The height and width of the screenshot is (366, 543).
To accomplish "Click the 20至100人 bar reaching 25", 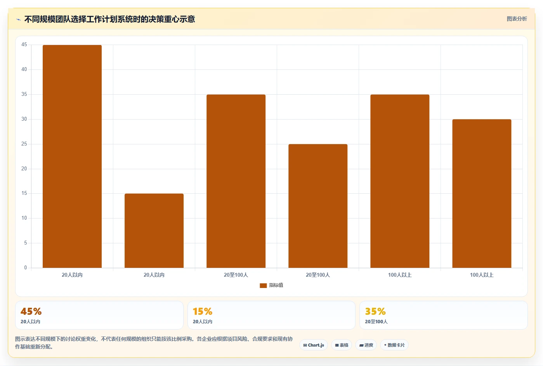I will point(318,206).
